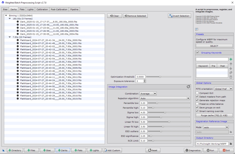Adjust the Sigma low slider
235x154 pixels.
click(x=165, y=112)
